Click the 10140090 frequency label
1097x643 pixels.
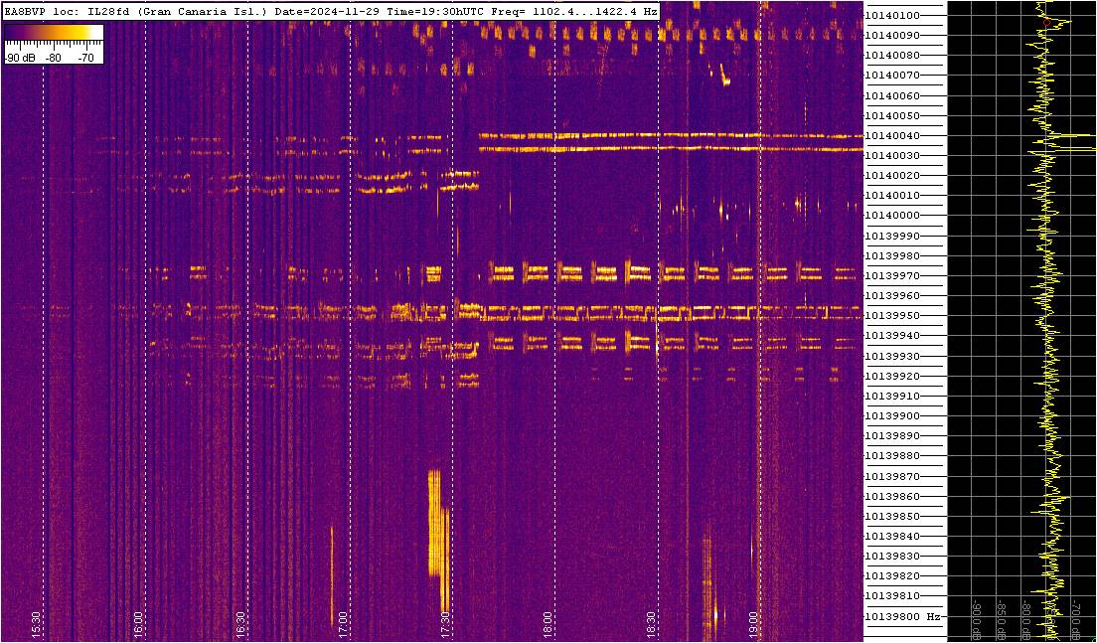pos(892,35)
